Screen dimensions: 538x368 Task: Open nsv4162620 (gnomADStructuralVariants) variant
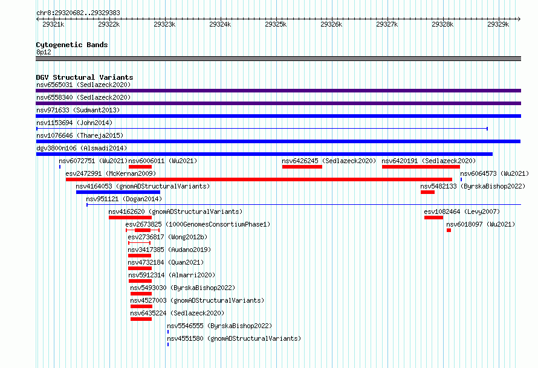tap(175, 211)
